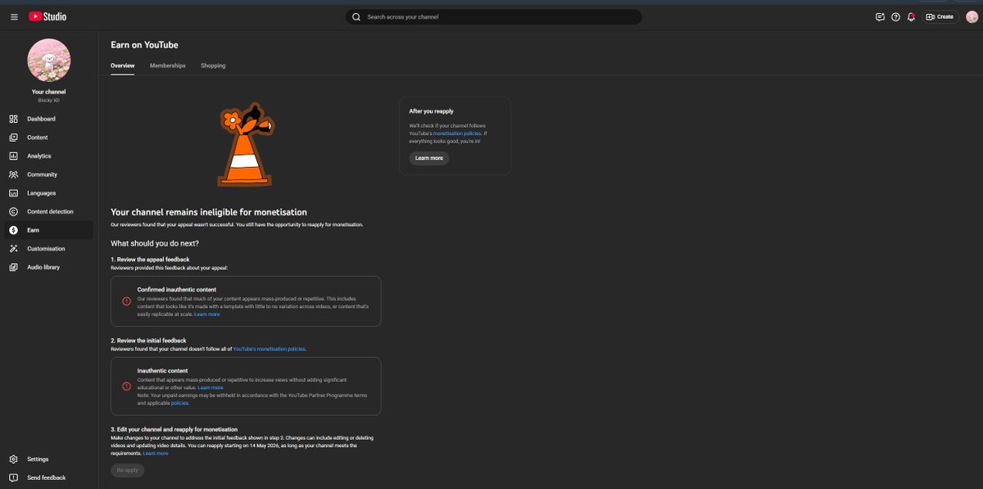The width and height of the screenshot is (983, 489).
Task: Open Customisation from the sidebar
Action: tap(49, 248)
